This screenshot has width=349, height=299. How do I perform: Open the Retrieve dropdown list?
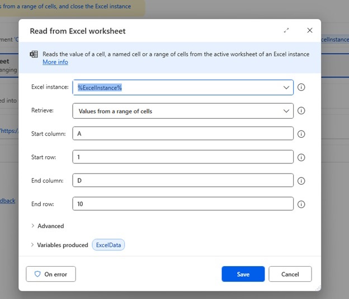click(286, 111)
